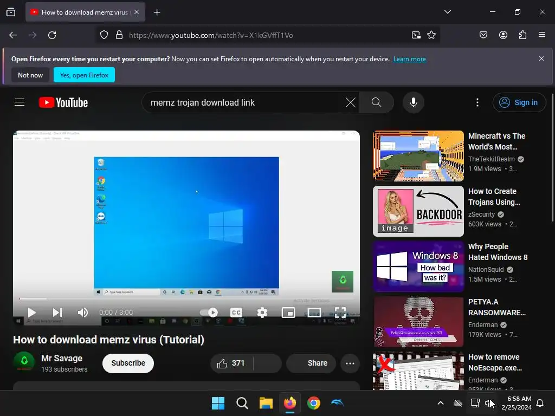
Task: Visit the TheTekkitRealm channel name
Action: pos(491,159)
